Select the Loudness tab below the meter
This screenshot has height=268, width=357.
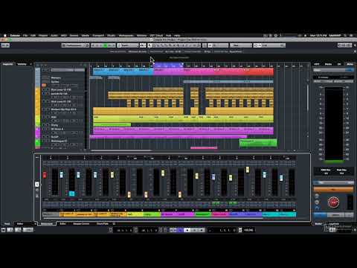[x=334, y=223]
